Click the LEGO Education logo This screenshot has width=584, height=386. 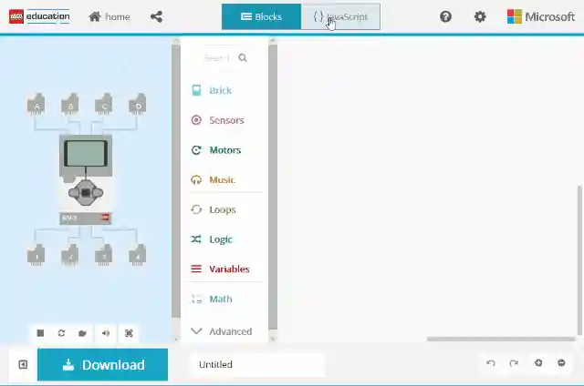[x=39, y=16]
